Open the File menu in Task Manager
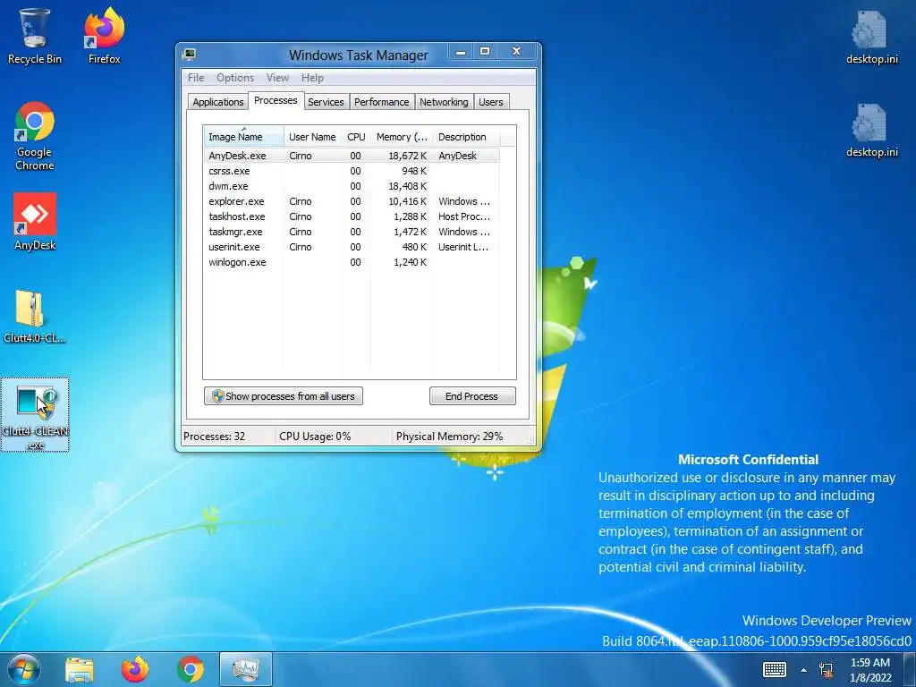916x687 pixels. pyautogui.click(x=196, y=78)
